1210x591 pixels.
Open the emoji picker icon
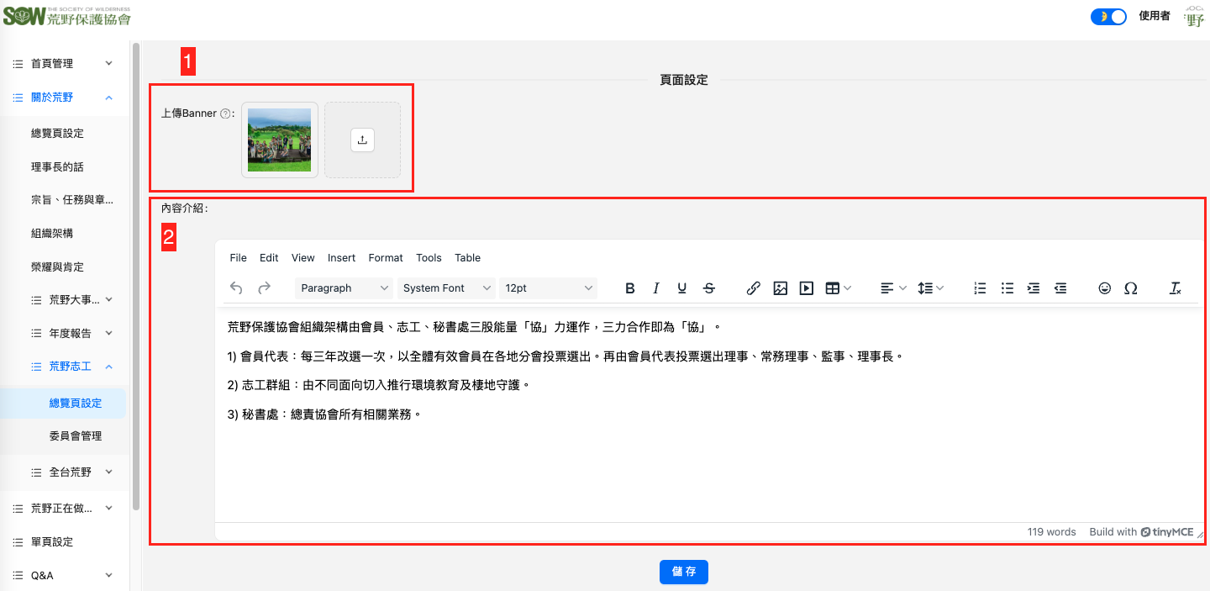(1105, 288)
